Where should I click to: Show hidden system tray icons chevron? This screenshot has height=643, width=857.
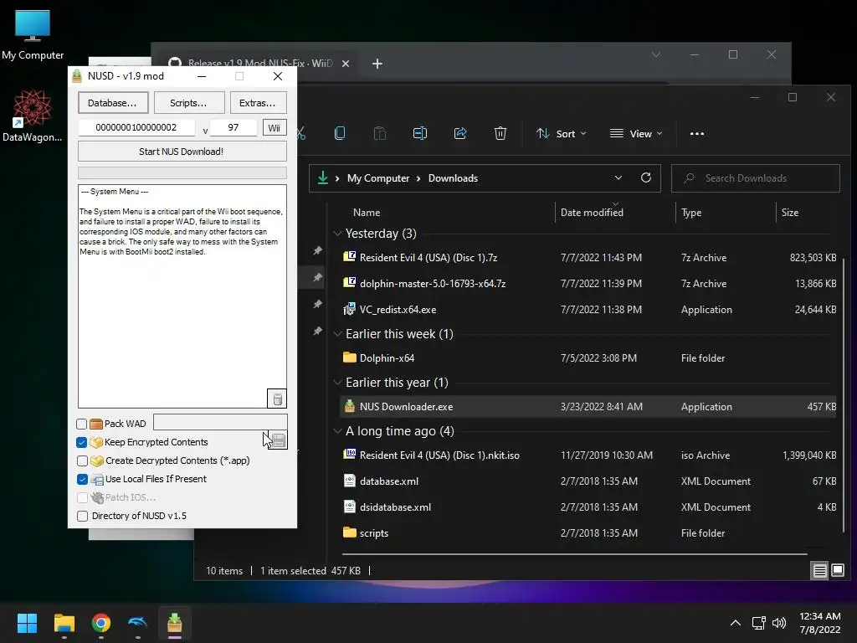pos(736,623)
